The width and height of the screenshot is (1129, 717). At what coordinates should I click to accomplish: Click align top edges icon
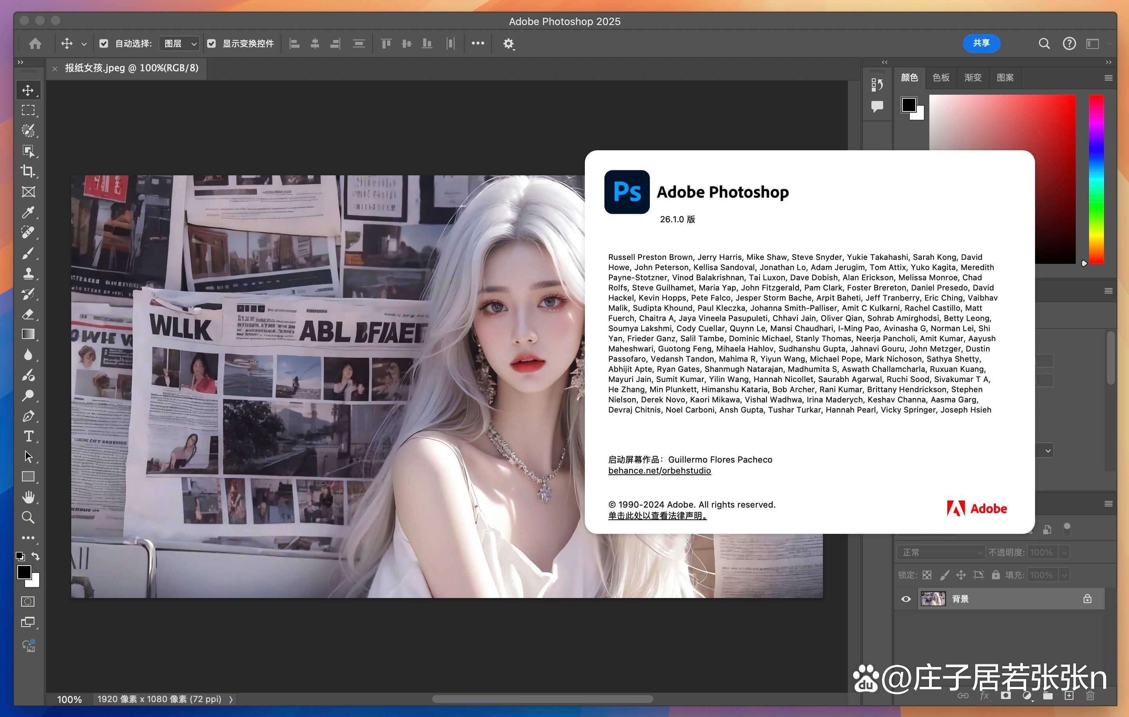pos(386,43)
